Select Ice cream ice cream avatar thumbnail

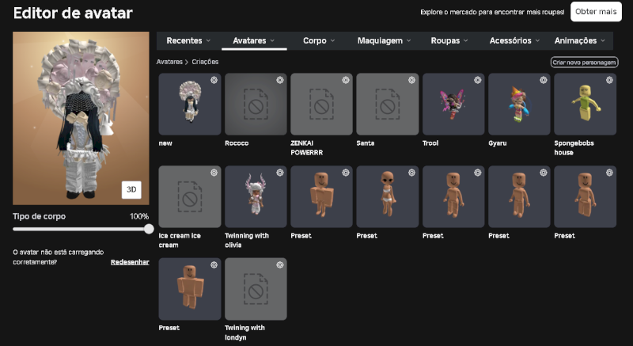click(x=190, y=196)
